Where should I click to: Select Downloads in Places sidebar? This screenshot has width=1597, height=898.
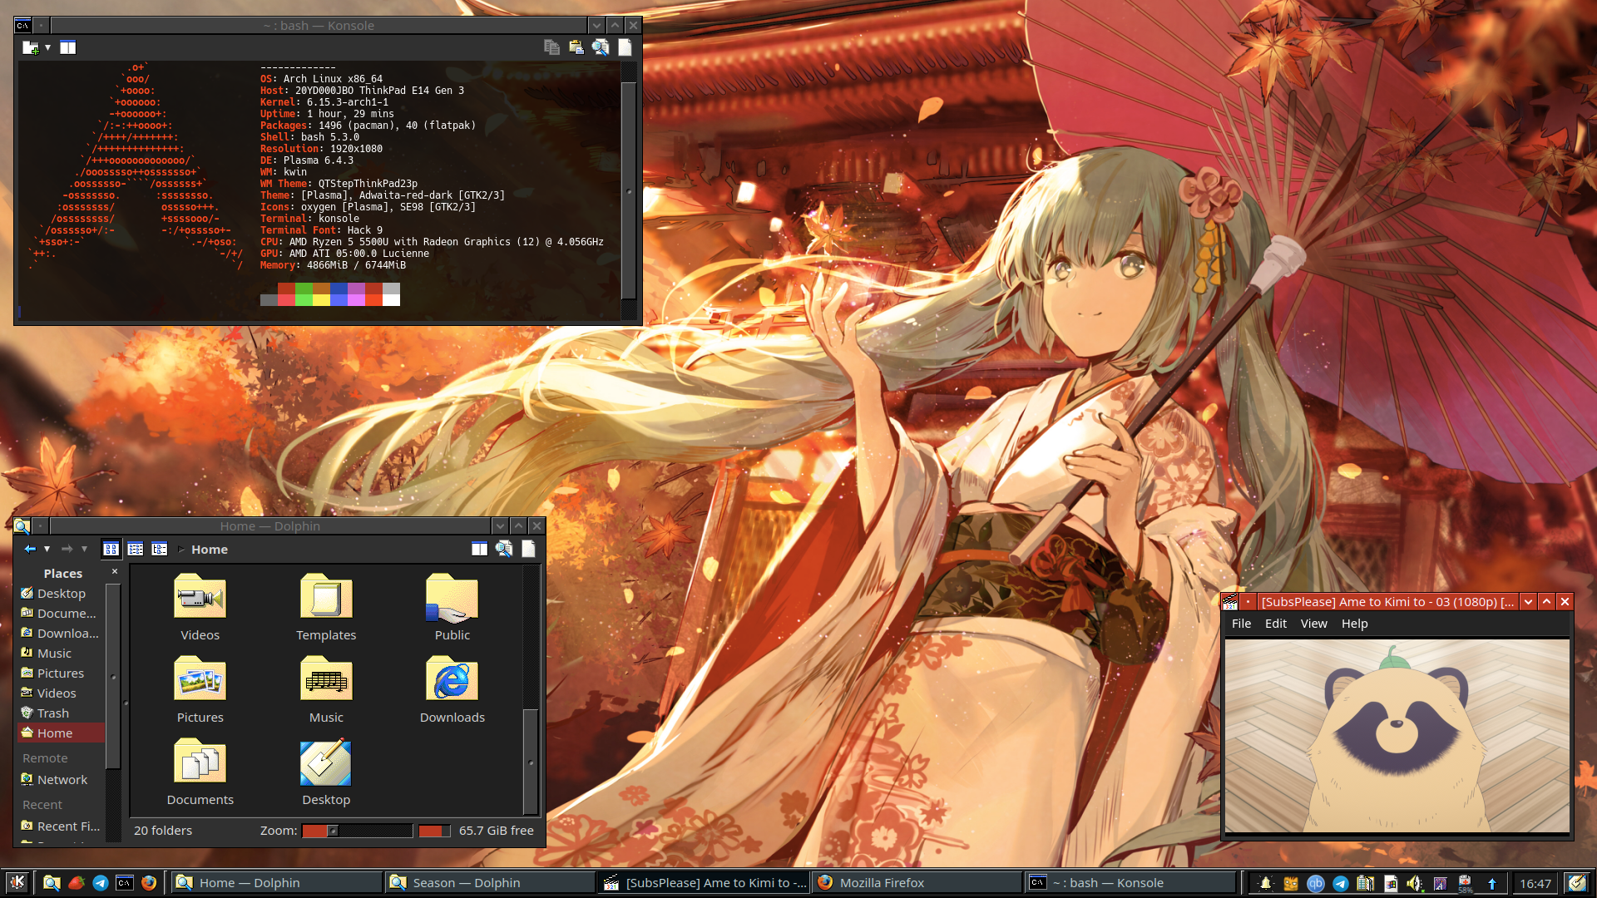click(62, 633)
